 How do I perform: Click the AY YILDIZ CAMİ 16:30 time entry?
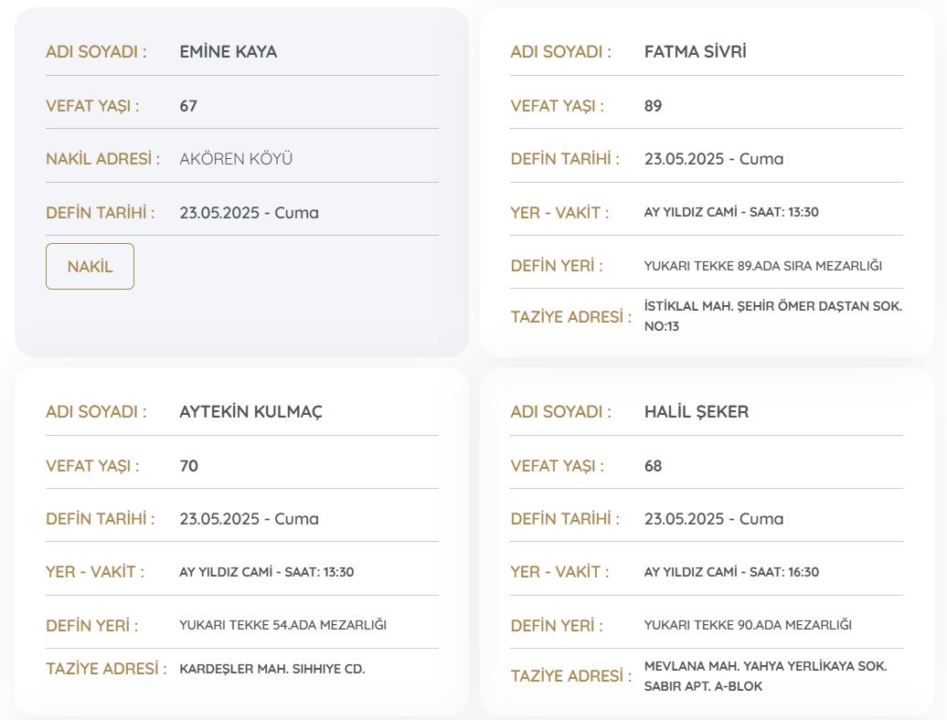tap(731, 573)
